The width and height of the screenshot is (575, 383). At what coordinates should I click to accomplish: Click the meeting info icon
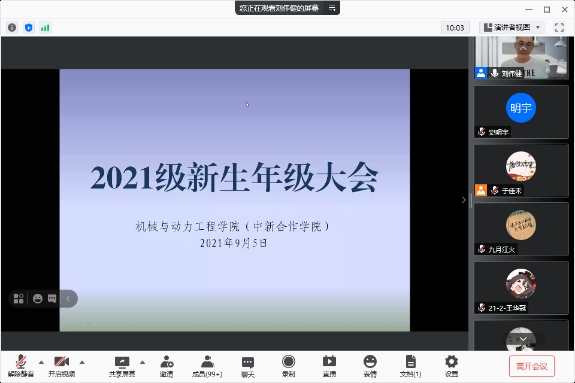click(12, 28)
